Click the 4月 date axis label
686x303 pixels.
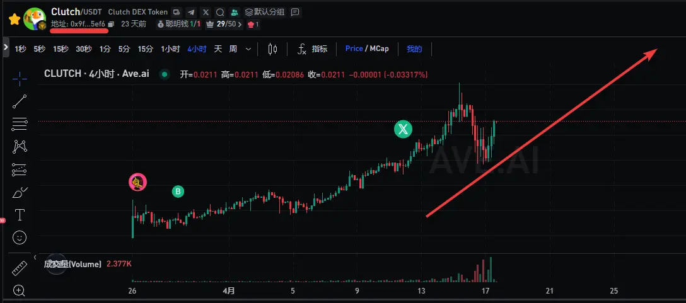tap(228, 291)
